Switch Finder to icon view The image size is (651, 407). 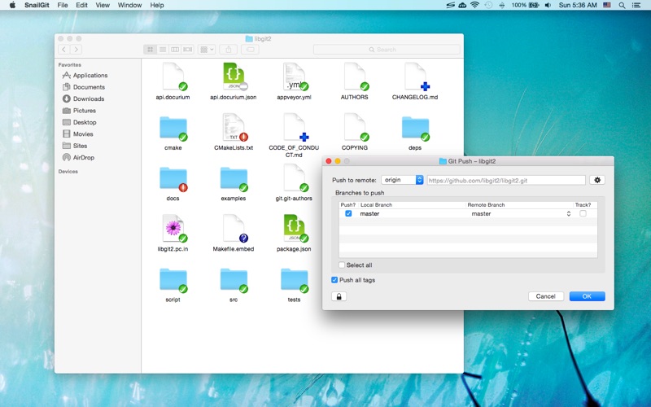point(151,50)
